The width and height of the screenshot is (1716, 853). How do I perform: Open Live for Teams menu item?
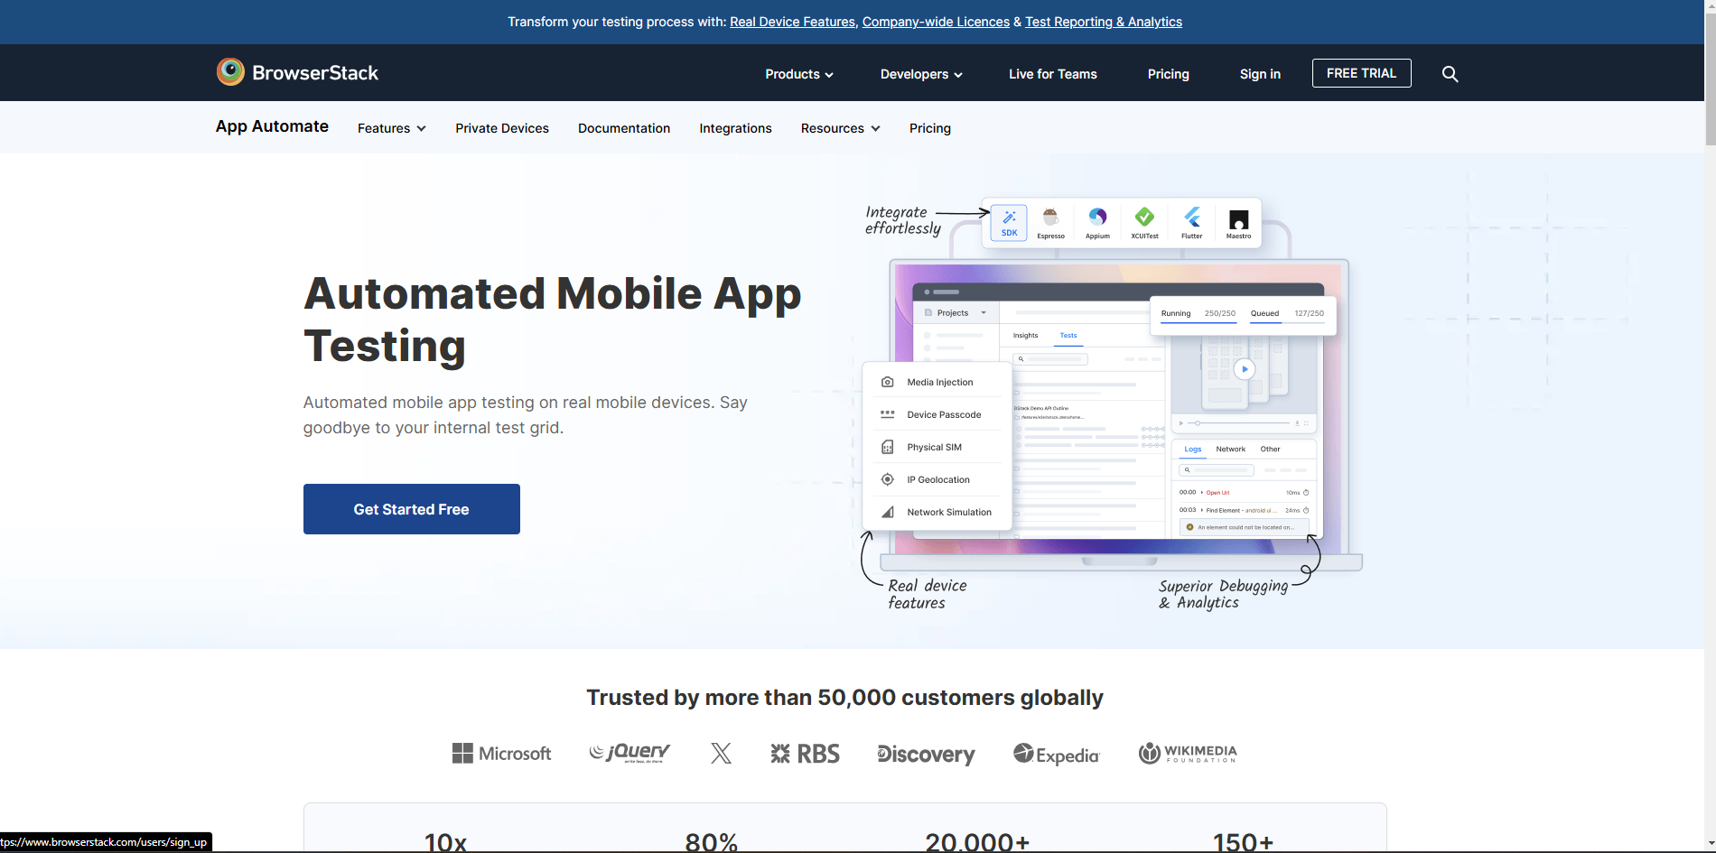1052,74
